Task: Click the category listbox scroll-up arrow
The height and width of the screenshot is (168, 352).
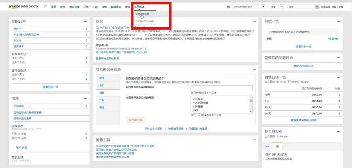Action: tap(251, 97)
